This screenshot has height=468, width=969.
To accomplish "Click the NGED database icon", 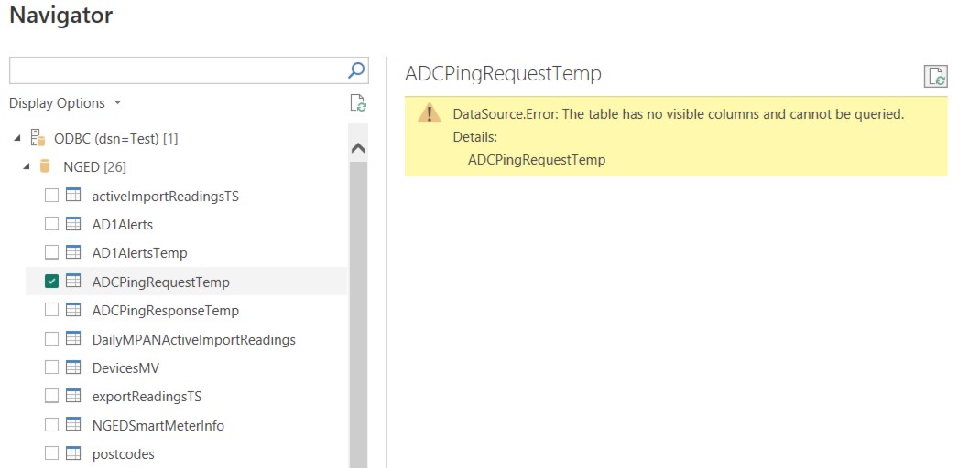I will pos(46,166).
